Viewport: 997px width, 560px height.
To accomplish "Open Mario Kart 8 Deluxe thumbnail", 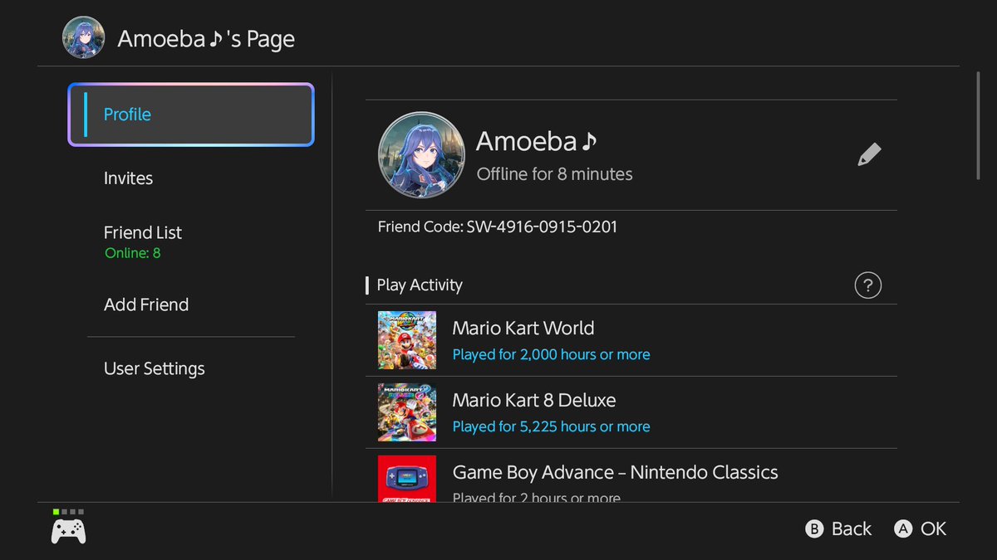I will (x=407, y=412).
